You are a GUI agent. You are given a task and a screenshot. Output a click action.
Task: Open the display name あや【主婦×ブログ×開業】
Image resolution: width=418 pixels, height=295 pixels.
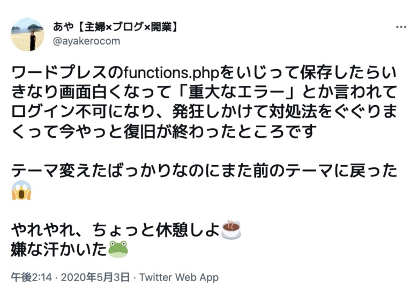point(115,27)
